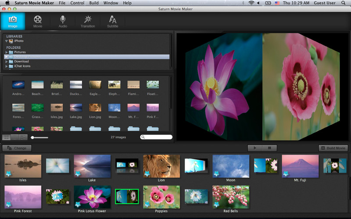Click the Build Movie button
The width and height of the screenshot is (351, 219).
coord(333,148)
